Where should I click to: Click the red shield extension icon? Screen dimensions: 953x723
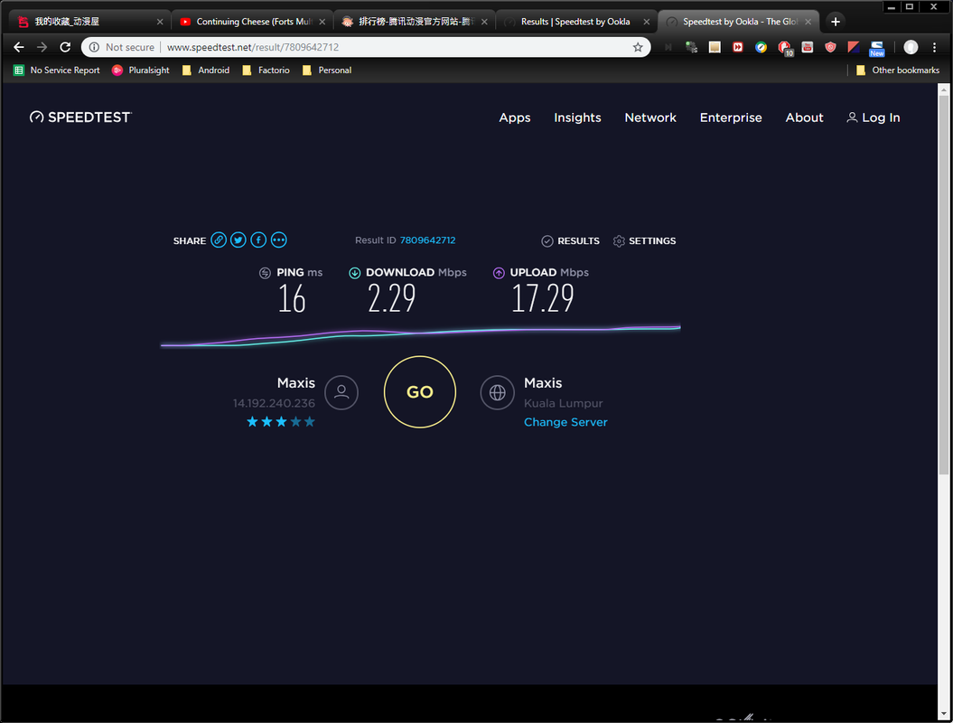830,47
